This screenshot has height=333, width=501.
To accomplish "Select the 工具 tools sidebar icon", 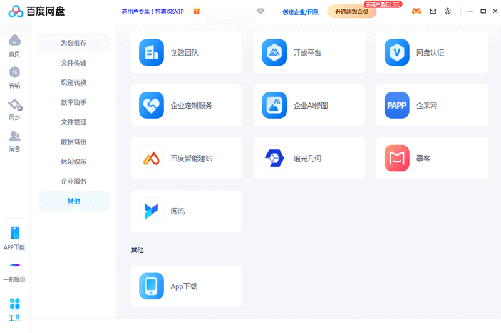I will pos(14,304).
